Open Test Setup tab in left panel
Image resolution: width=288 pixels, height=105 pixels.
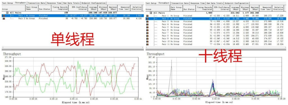(x=7, y=3)
